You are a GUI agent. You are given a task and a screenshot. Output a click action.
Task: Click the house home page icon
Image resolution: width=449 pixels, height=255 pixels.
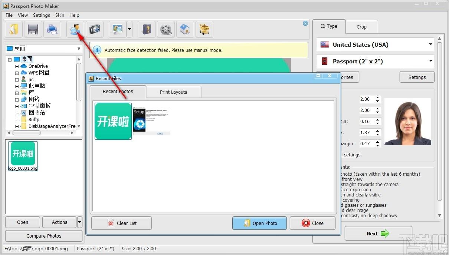(x=185, y=29)
